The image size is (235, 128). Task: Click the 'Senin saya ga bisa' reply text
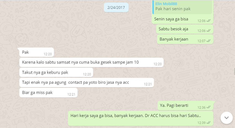click(x=171, y=19)
